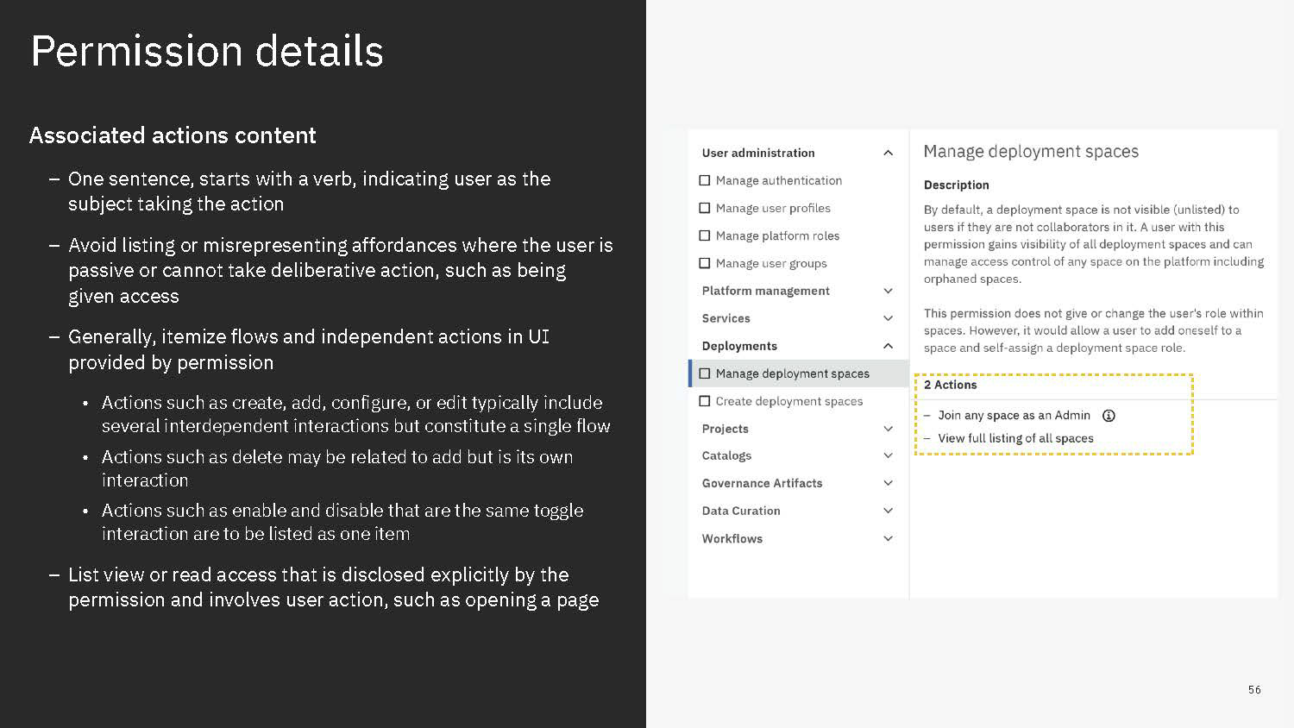Expand the Catalogs section chevron

coord(888,455)
